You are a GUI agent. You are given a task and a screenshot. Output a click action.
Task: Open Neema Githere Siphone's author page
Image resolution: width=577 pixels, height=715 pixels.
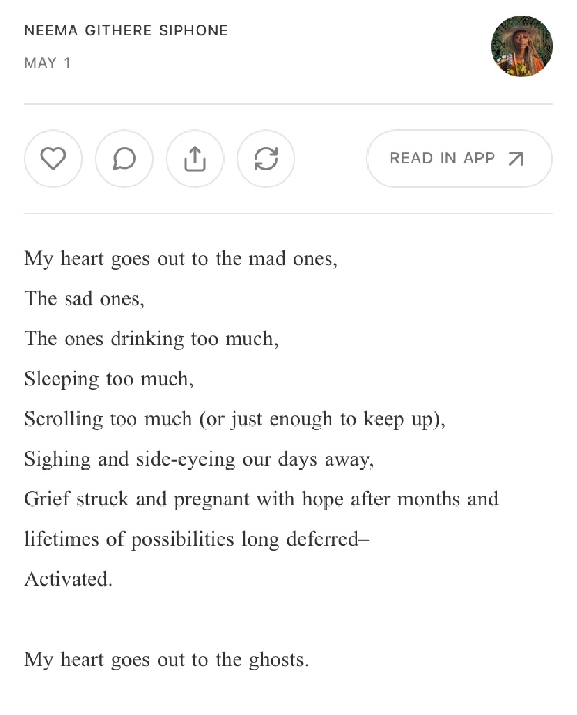click(x=126, y=31)
